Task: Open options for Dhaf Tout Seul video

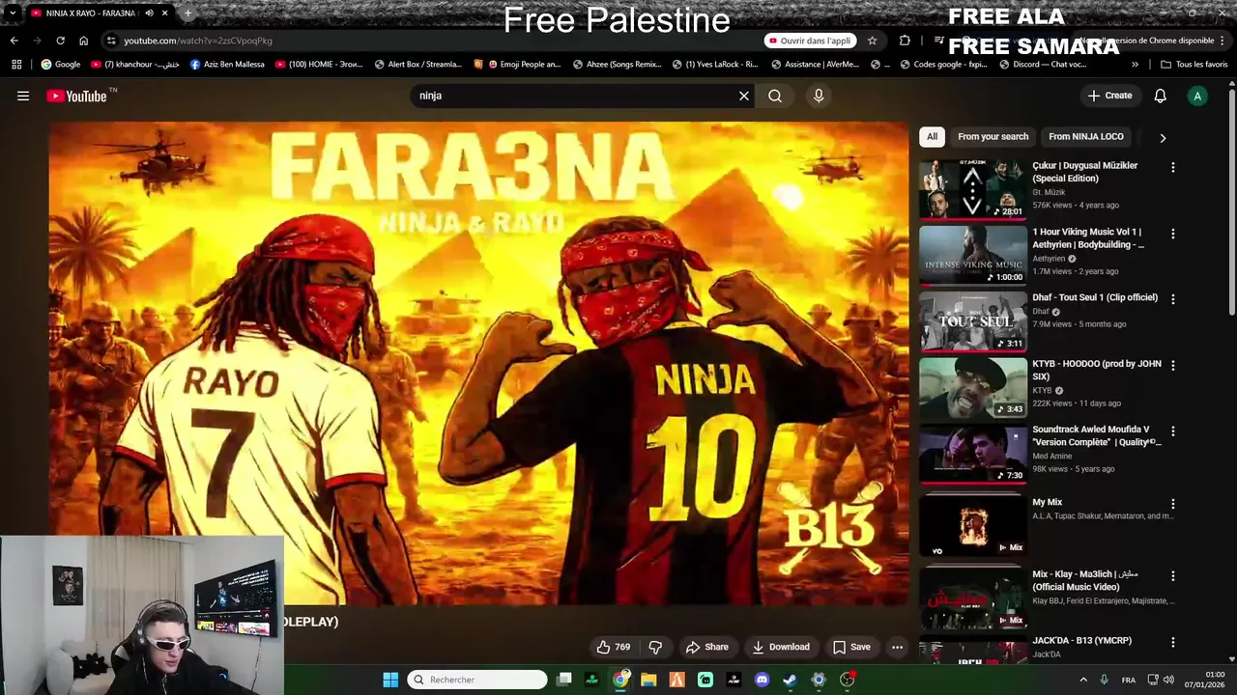Action: 1173,299
